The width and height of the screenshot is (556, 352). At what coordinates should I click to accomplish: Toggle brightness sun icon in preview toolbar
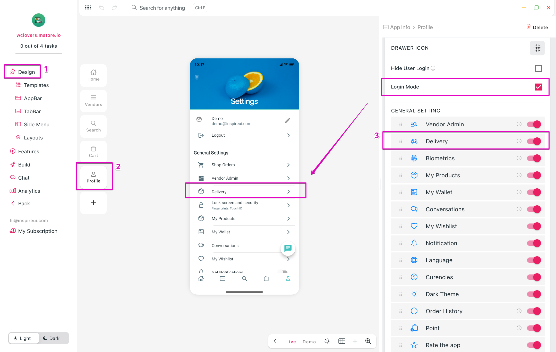327,341
